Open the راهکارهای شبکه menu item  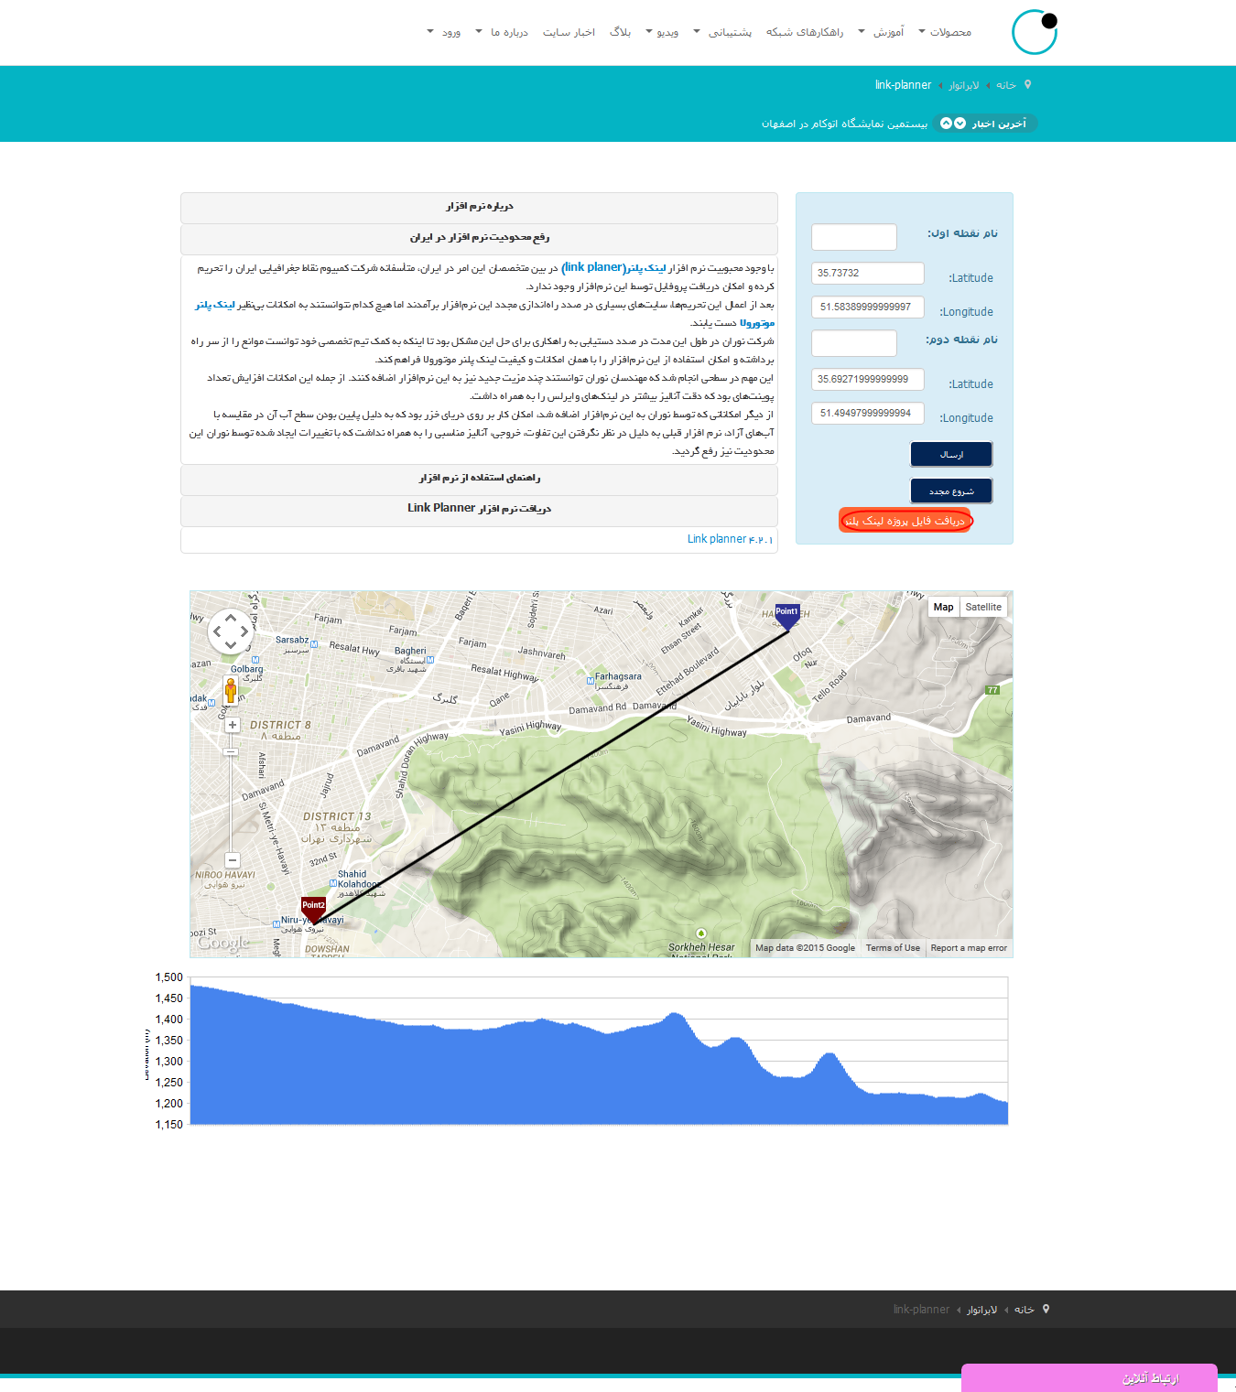[x=805, y=32]
